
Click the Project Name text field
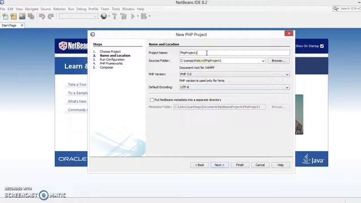pyautogui.click(x=235, y=52)
